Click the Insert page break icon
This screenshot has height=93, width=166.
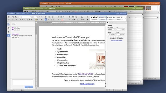69,19
